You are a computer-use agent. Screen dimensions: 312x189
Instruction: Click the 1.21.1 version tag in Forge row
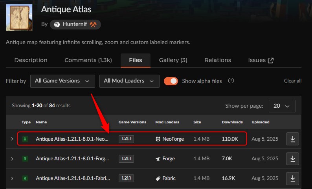[x=126, y=159]
